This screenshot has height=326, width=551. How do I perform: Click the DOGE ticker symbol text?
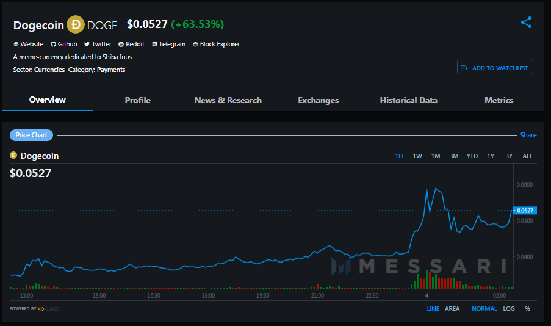102,25
